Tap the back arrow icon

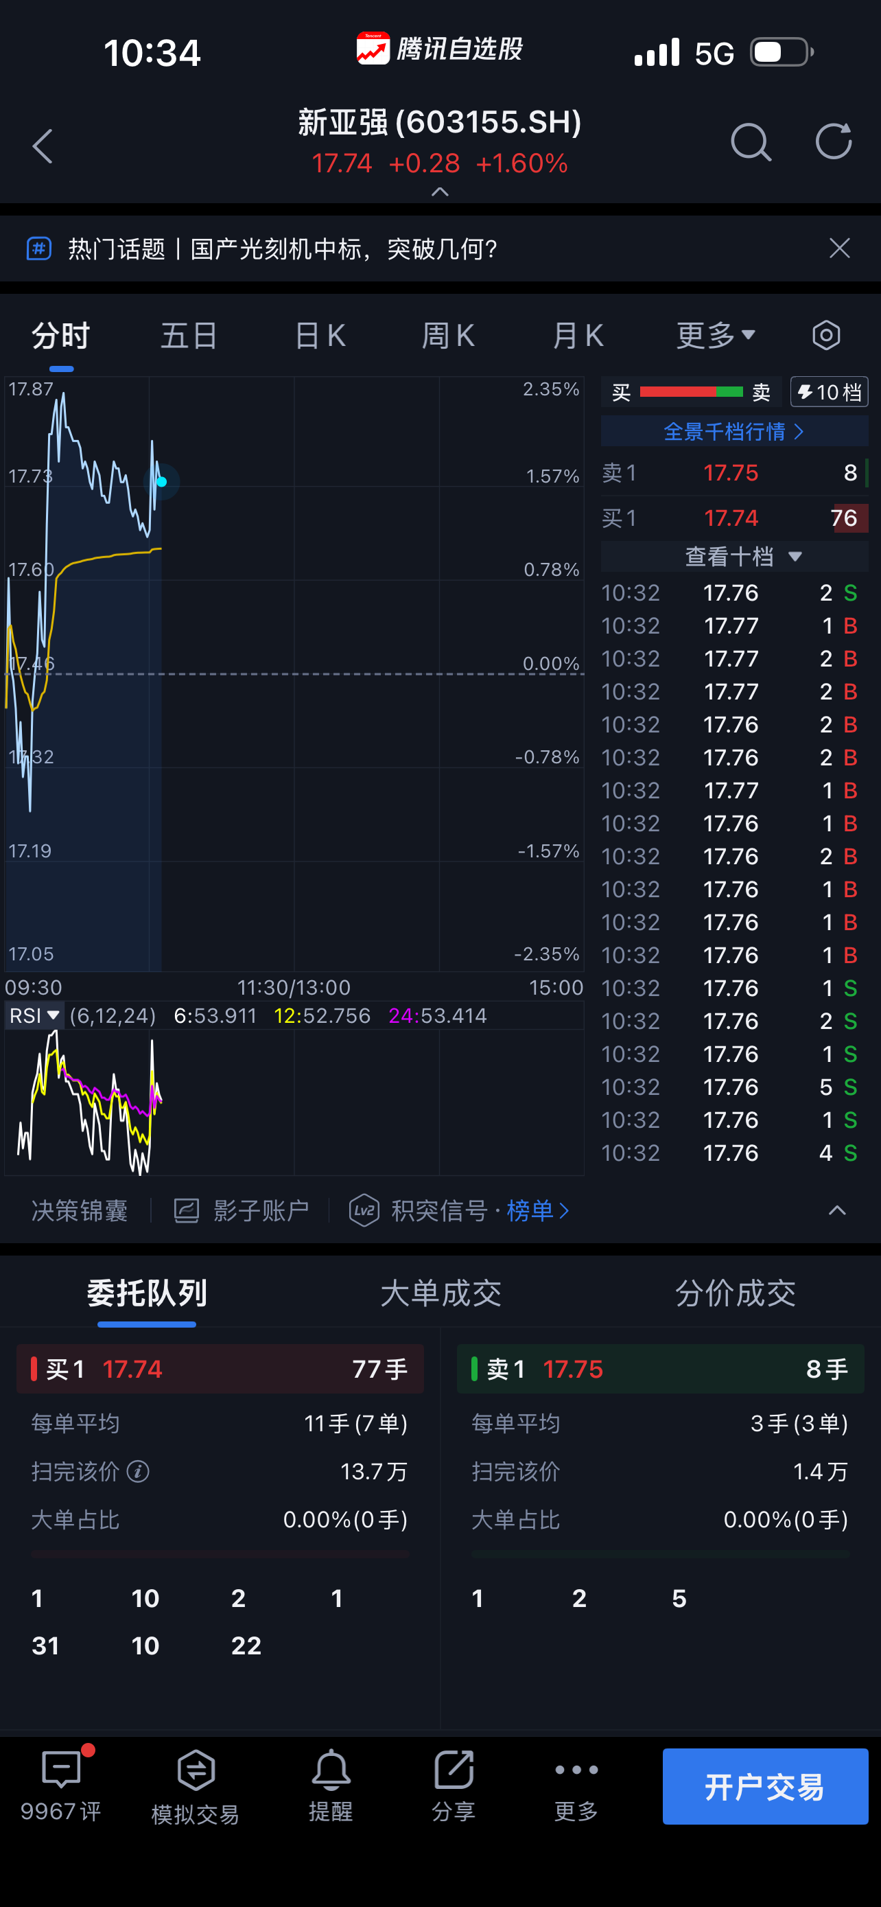[43, 146]
